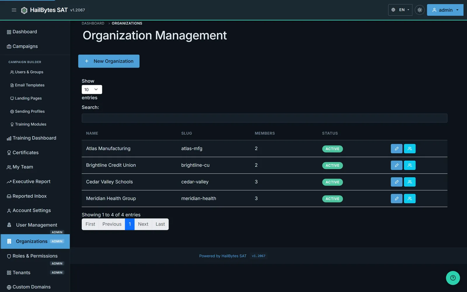Viewport: 467px width, 292px height.
Task: Sort table by NAME column header
Action: pyautogui.click(x=92, y=133)
